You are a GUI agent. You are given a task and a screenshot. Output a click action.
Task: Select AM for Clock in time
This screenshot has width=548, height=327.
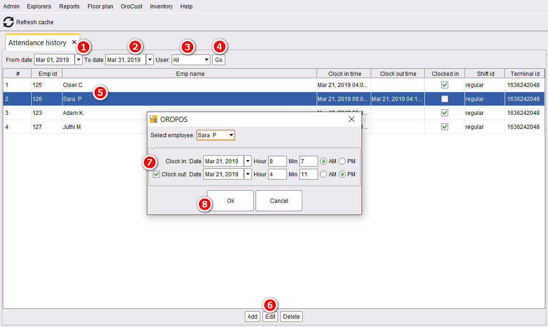[323, 161]
